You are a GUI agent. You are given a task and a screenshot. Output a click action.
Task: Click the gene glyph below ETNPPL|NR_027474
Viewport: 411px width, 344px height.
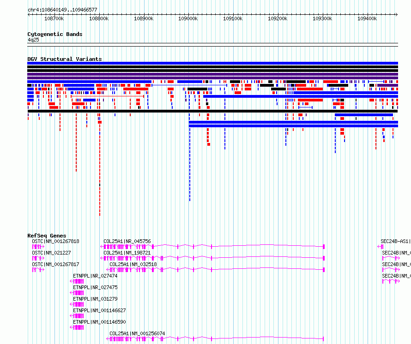(77, 281)
